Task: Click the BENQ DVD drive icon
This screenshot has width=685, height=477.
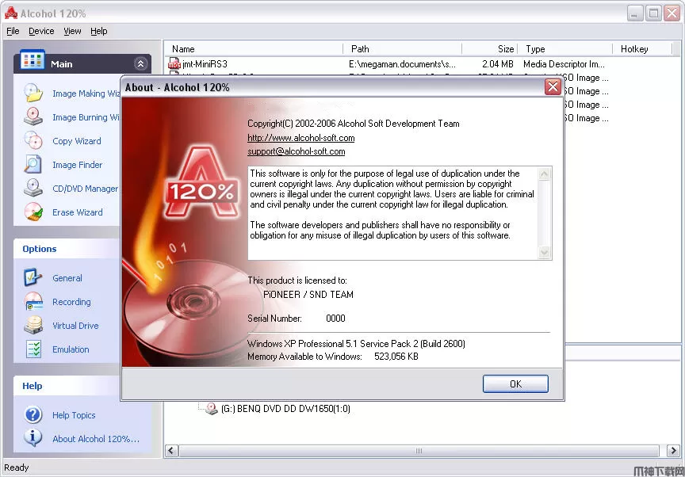Action: point(212,409)
